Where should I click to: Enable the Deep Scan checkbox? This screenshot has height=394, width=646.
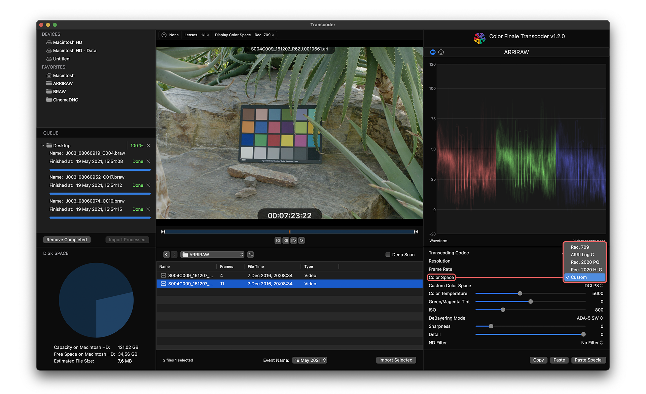click(x=388, y=255)
